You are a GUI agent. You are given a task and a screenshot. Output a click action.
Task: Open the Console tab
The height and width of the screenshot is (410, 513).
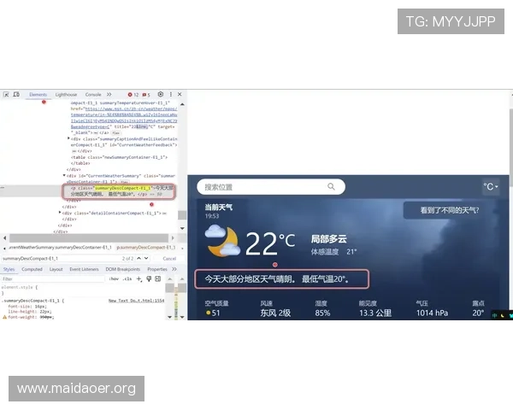(93, 95)
